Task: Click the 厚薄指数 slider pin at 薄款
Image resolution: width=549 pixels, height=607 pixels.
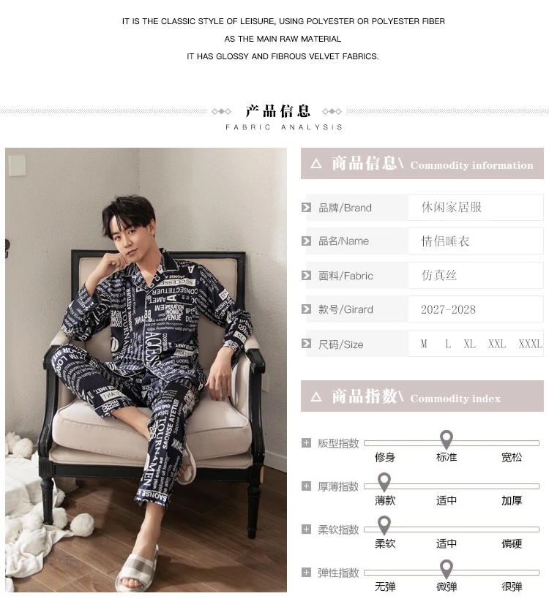Action: point(384,483)
